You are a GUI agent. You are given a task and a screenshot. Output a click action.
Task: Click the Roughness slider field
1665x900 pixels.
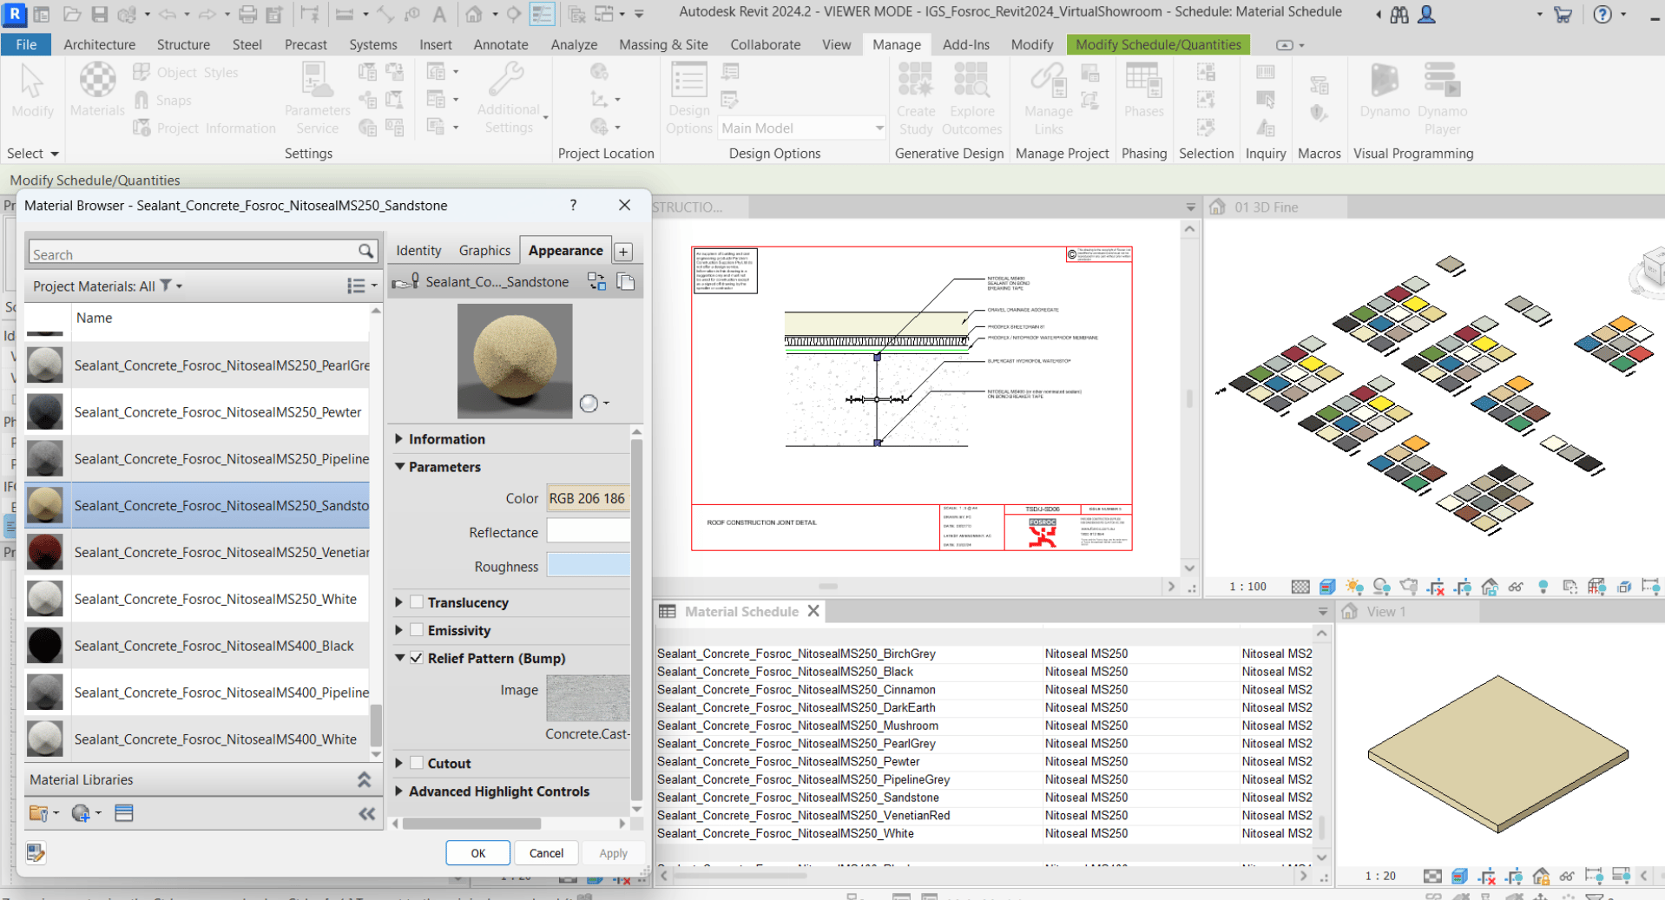coord(588,566)
